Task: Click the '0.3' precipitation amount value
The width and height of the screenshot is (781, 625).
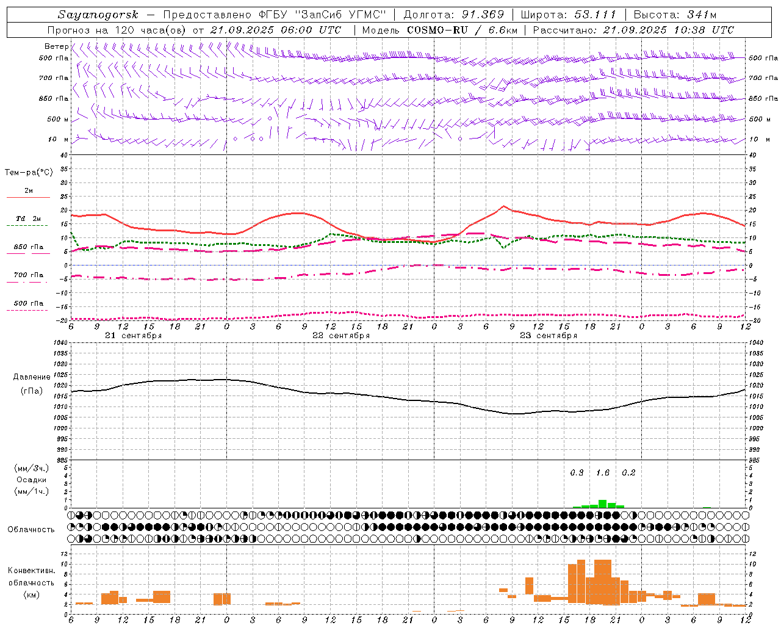Action: pyautogui.click(x=577, y=473)
